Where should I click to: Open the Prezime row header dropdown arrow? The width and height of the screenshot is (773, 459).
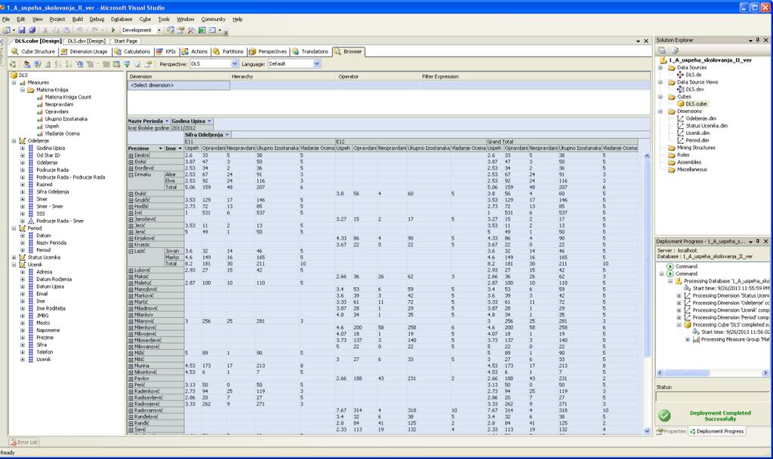coord(160,148)
